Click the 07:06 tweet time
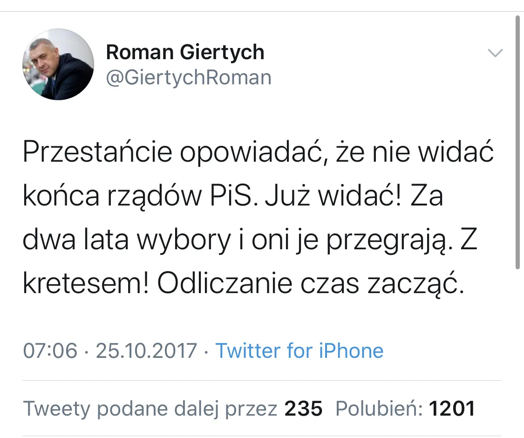524x438 pixels. pos(50,350)
